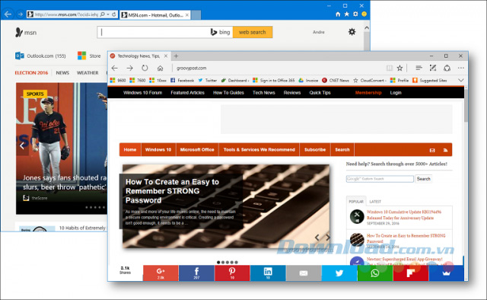Share via WhatsApp button
This screenshot has height=300, width=487.
coord(375,273)
